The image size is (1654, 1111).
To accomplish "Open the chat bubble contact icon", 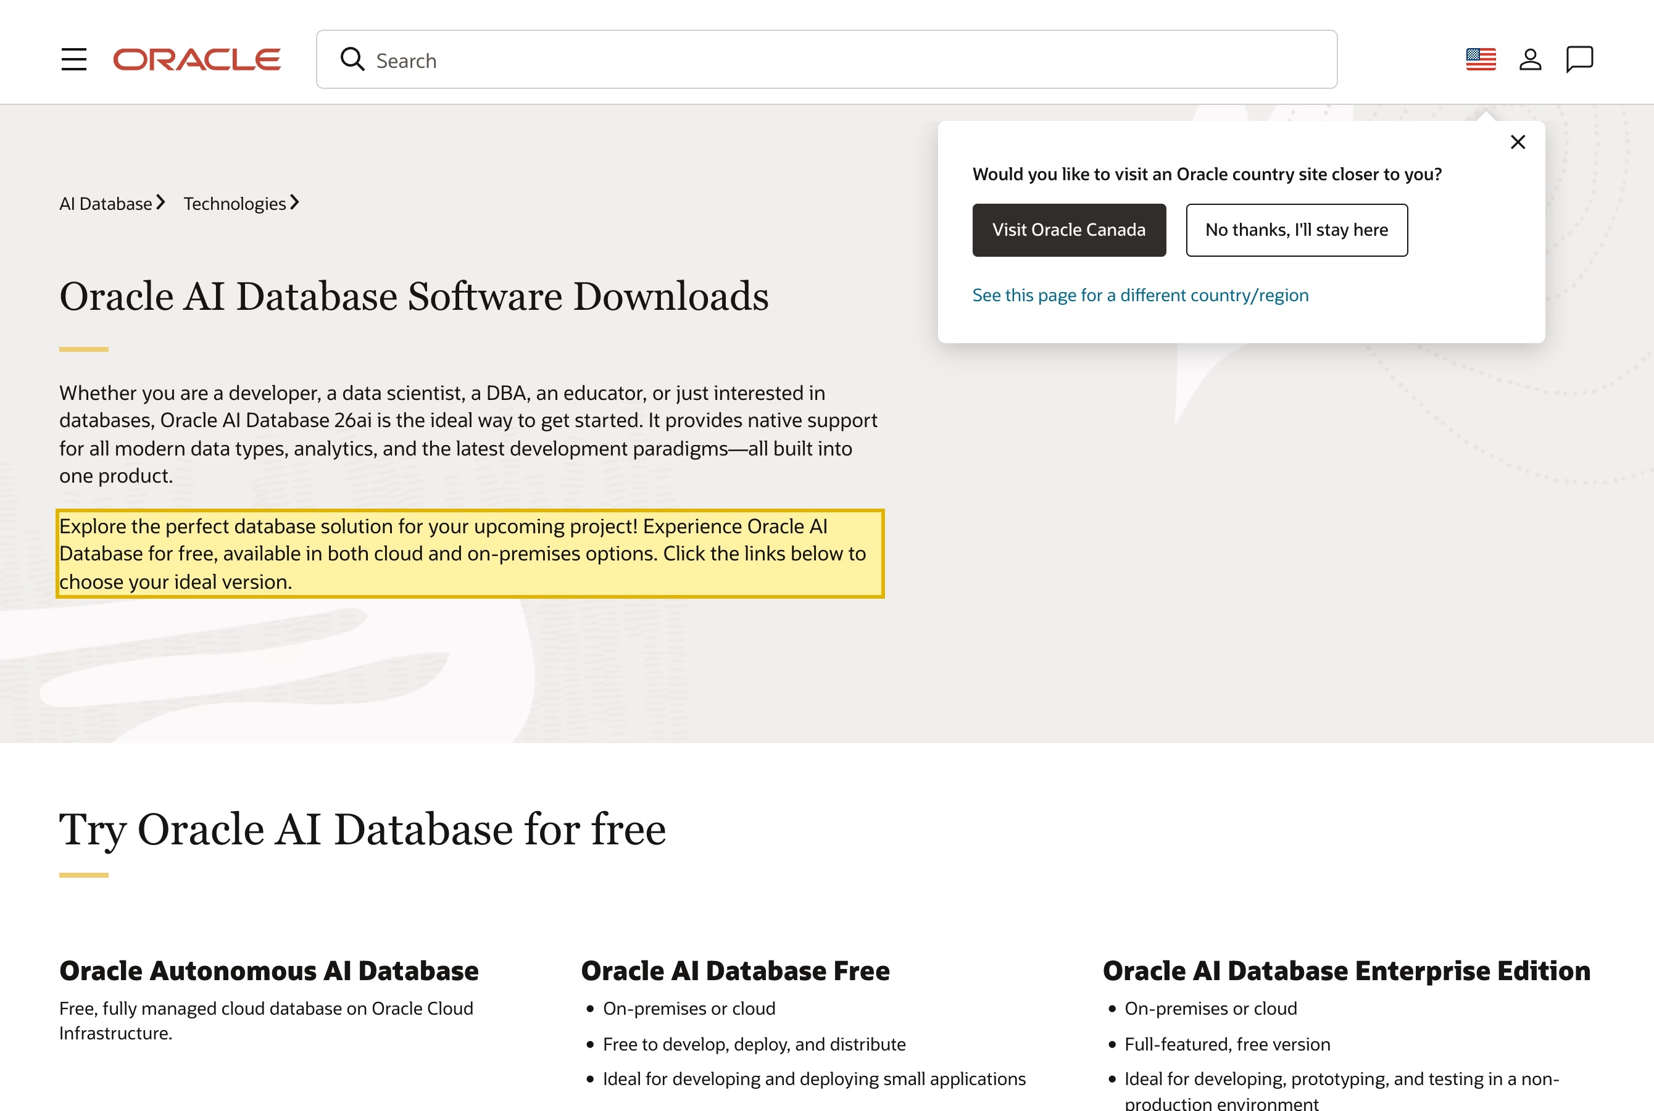I will click(1579, 59).
